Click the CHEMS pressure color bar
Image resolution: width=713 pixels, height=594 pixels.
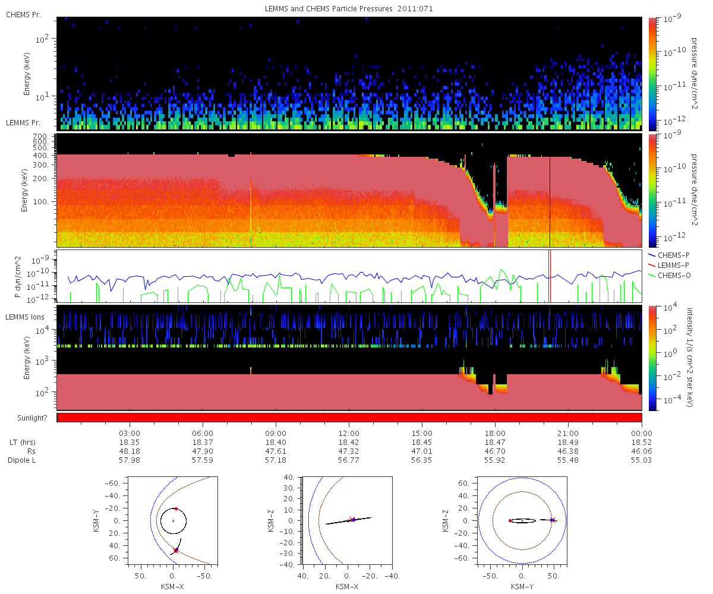click(x=652, y=74)
